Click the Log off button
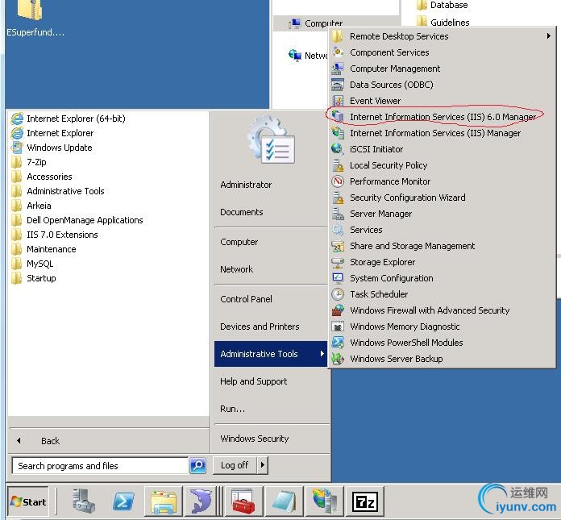 tap(235, 465)
